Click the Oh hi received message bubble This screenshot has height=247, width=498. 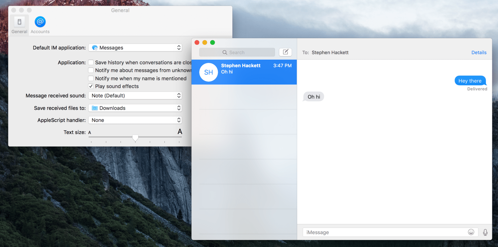click(x=314, y=97)
